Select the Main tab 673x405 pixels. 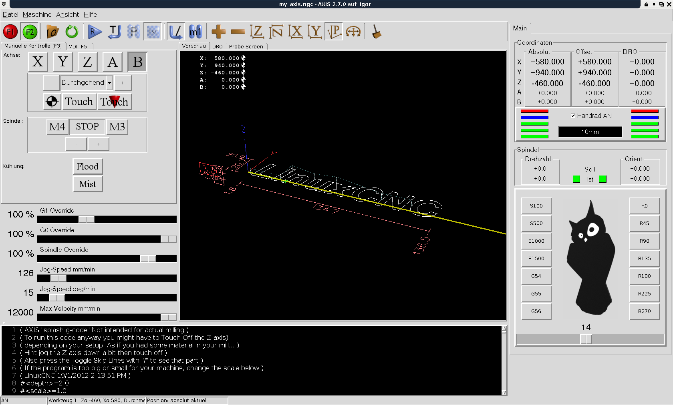click(x=520, y=28)
